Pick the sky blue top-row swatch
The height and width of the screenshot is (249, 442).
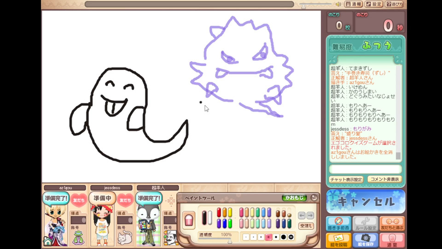pos(263,212)
